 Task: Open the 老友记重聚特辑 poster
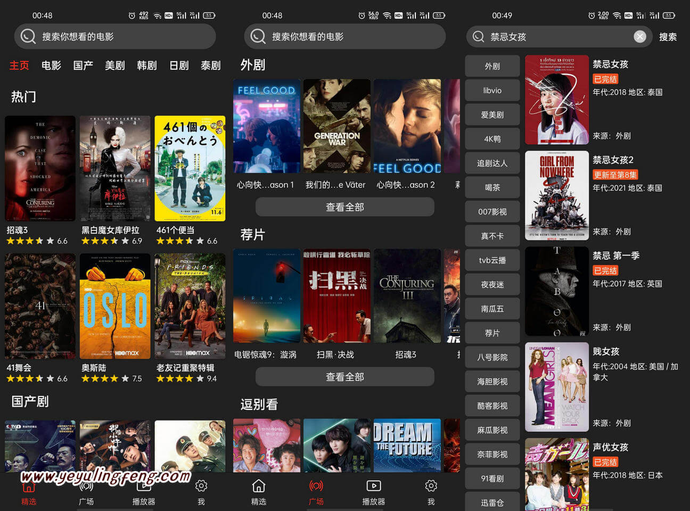190,306
